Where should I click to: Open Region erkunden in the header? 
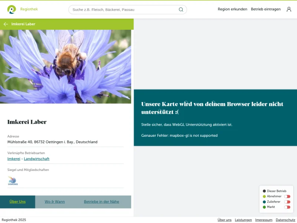pos(232,9)
